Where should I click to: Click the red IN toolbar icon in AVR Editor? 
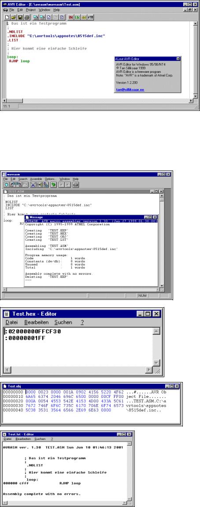tap(70, 17)
